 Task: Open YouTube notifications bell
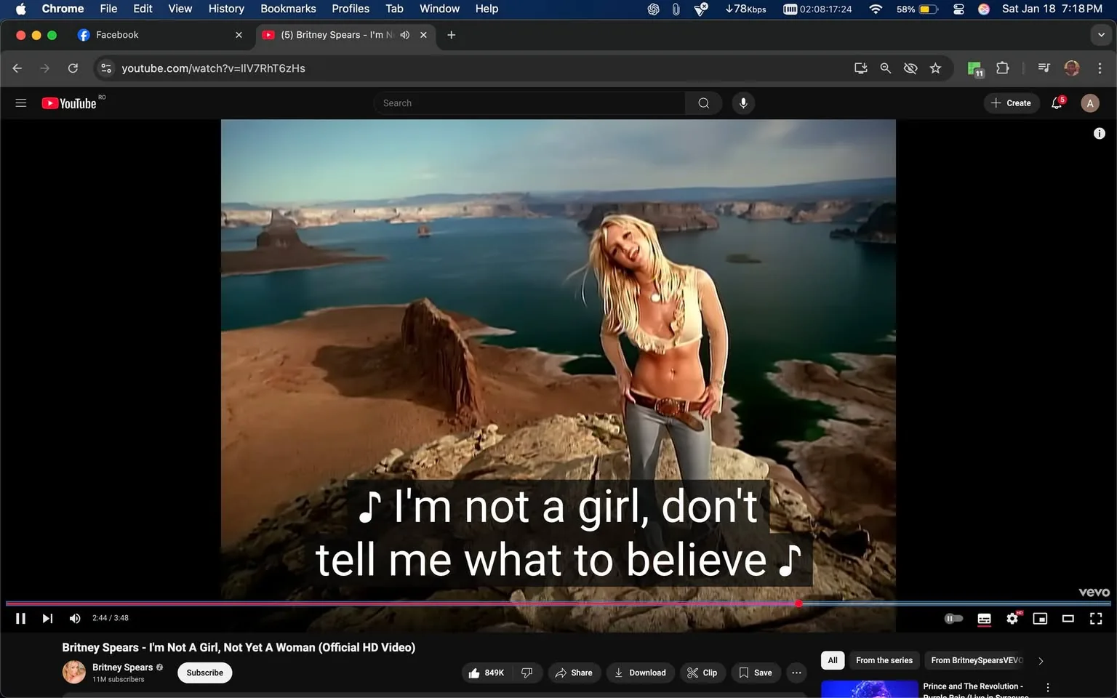(x=1057, y=103)
